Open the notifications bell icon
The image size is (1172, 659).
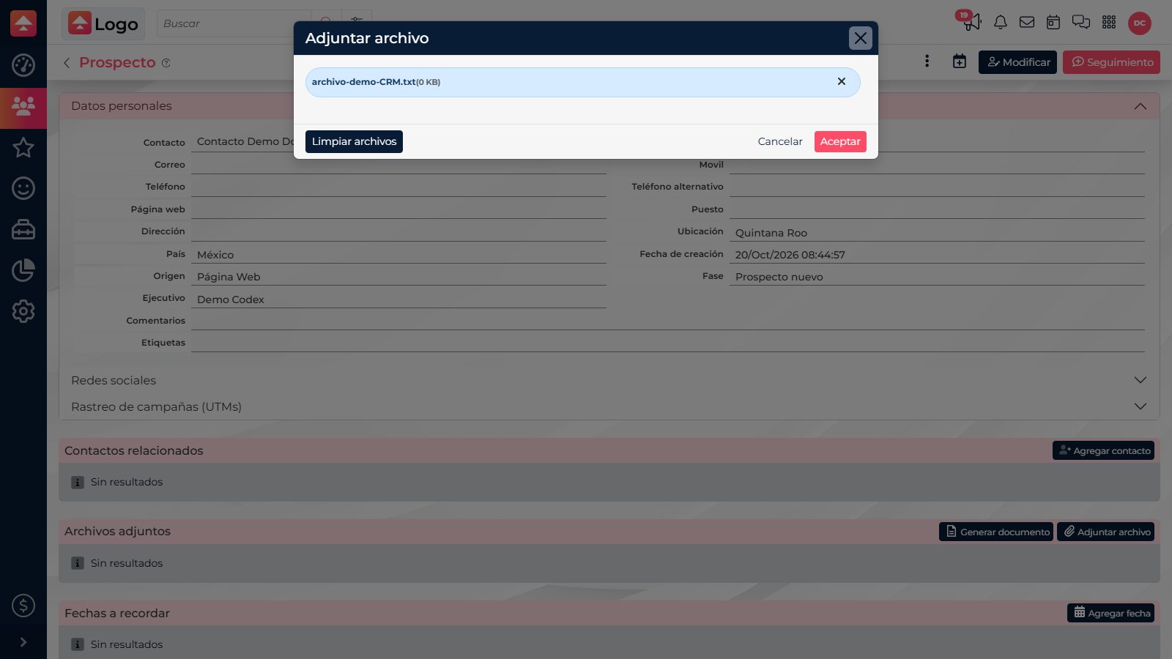1001,22
